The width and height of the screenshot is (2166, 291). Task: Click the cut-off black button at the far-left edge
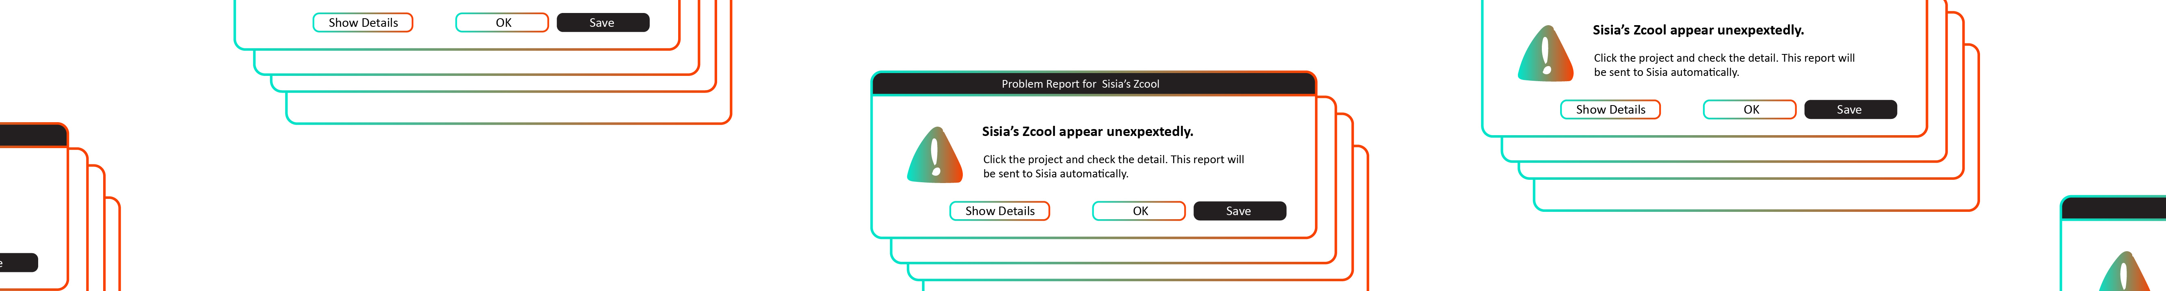coord(17,263)
